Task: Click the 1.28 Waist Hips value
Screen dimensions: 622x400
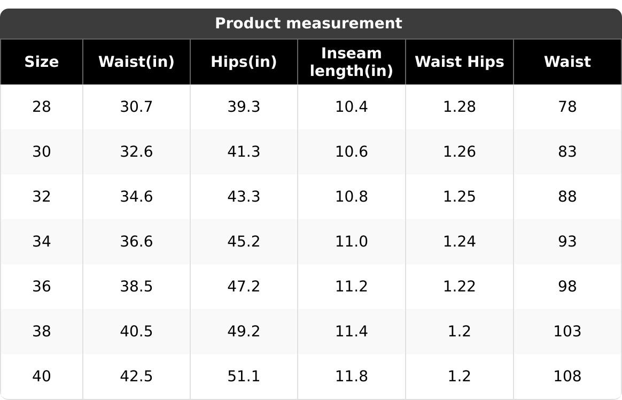Action: click(460, 107)
